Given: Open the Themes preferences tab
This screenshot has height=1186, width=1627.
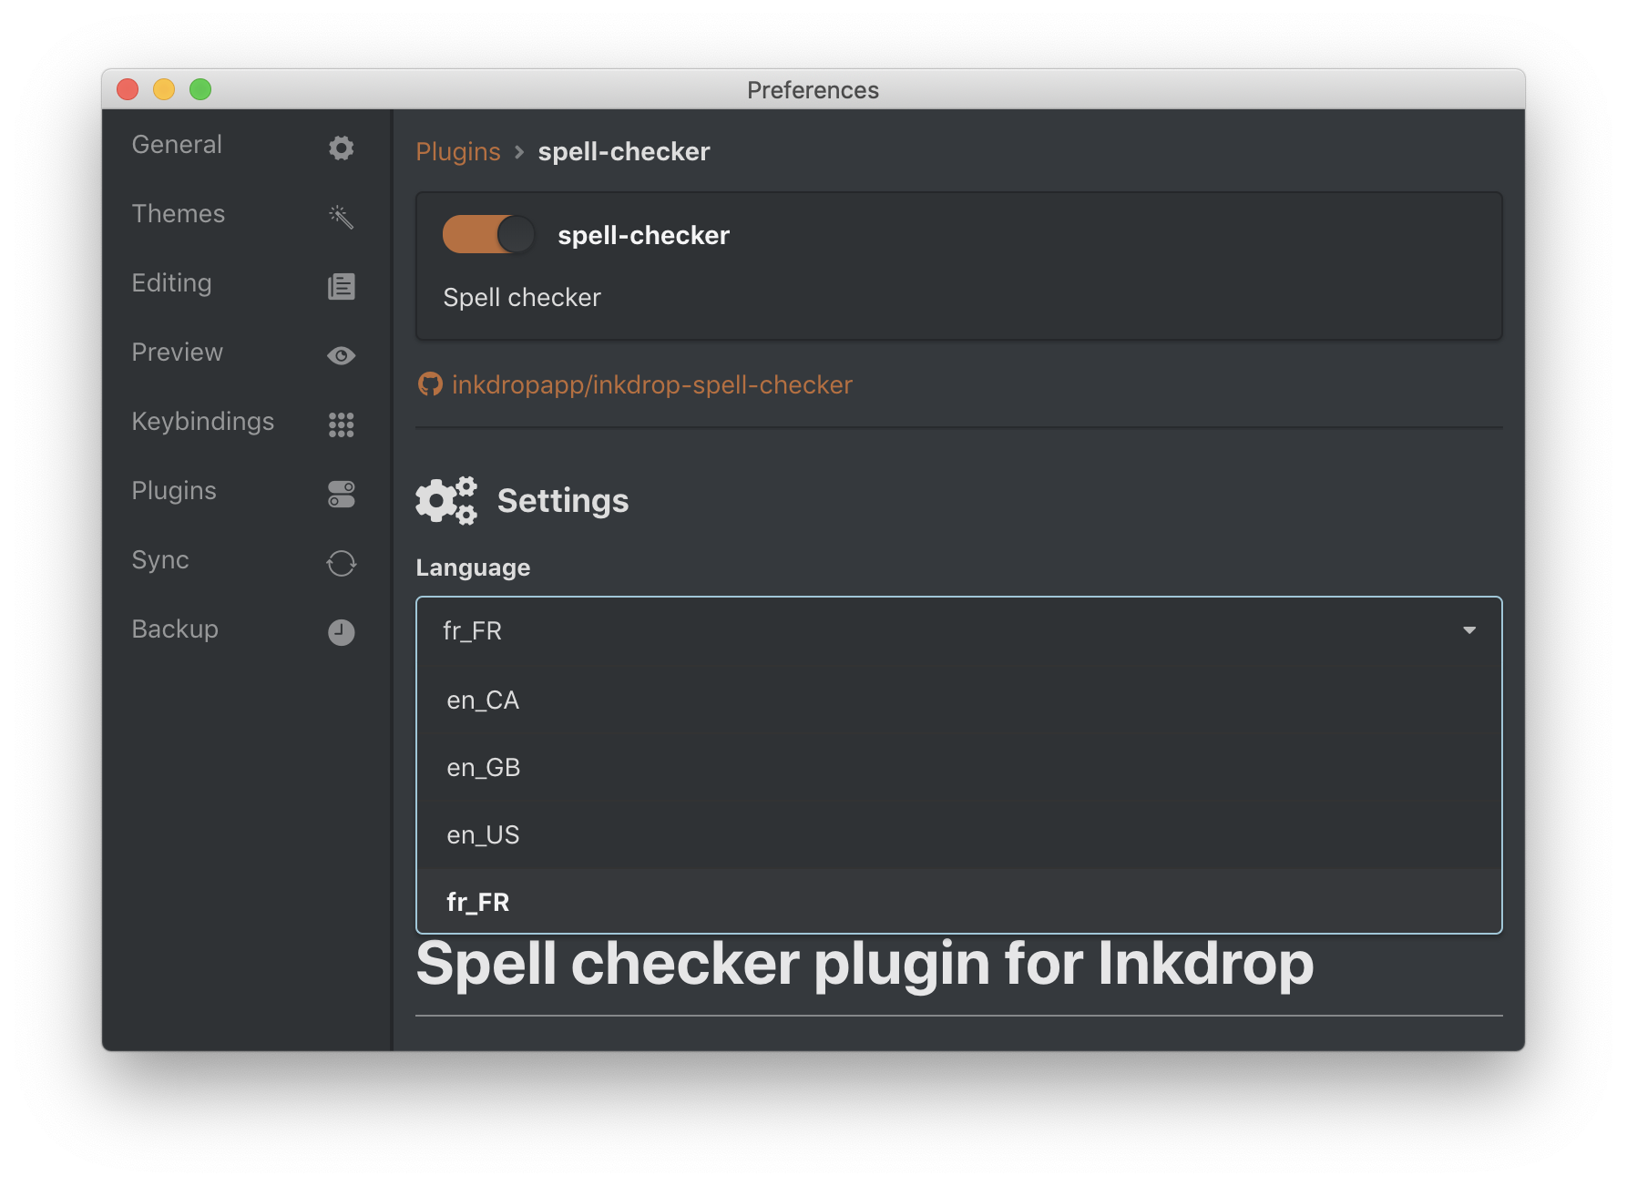Looking at the screenshot, I should [x=244, y=214].
